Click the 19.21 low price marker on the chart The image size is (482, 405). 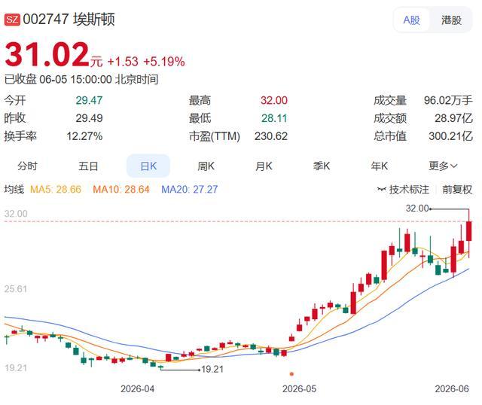click(x=212, y=370)
